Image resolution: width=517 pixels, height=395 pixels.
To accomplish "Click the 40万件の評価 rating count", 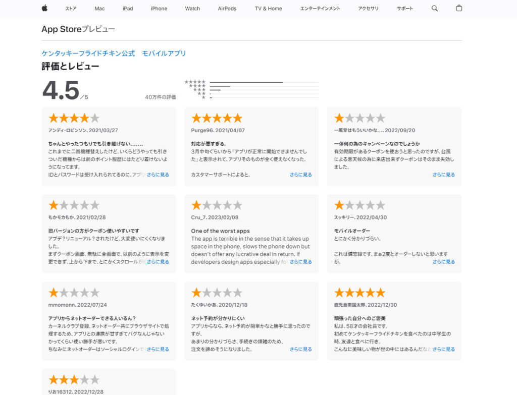I will 160,97.
